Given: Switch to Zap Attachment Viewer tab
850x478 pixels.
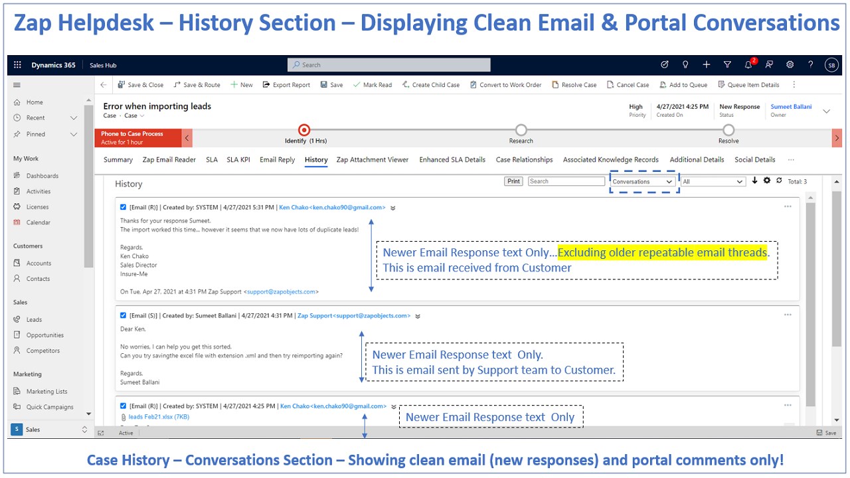Looking at the screenshot, I should (373, 160).
